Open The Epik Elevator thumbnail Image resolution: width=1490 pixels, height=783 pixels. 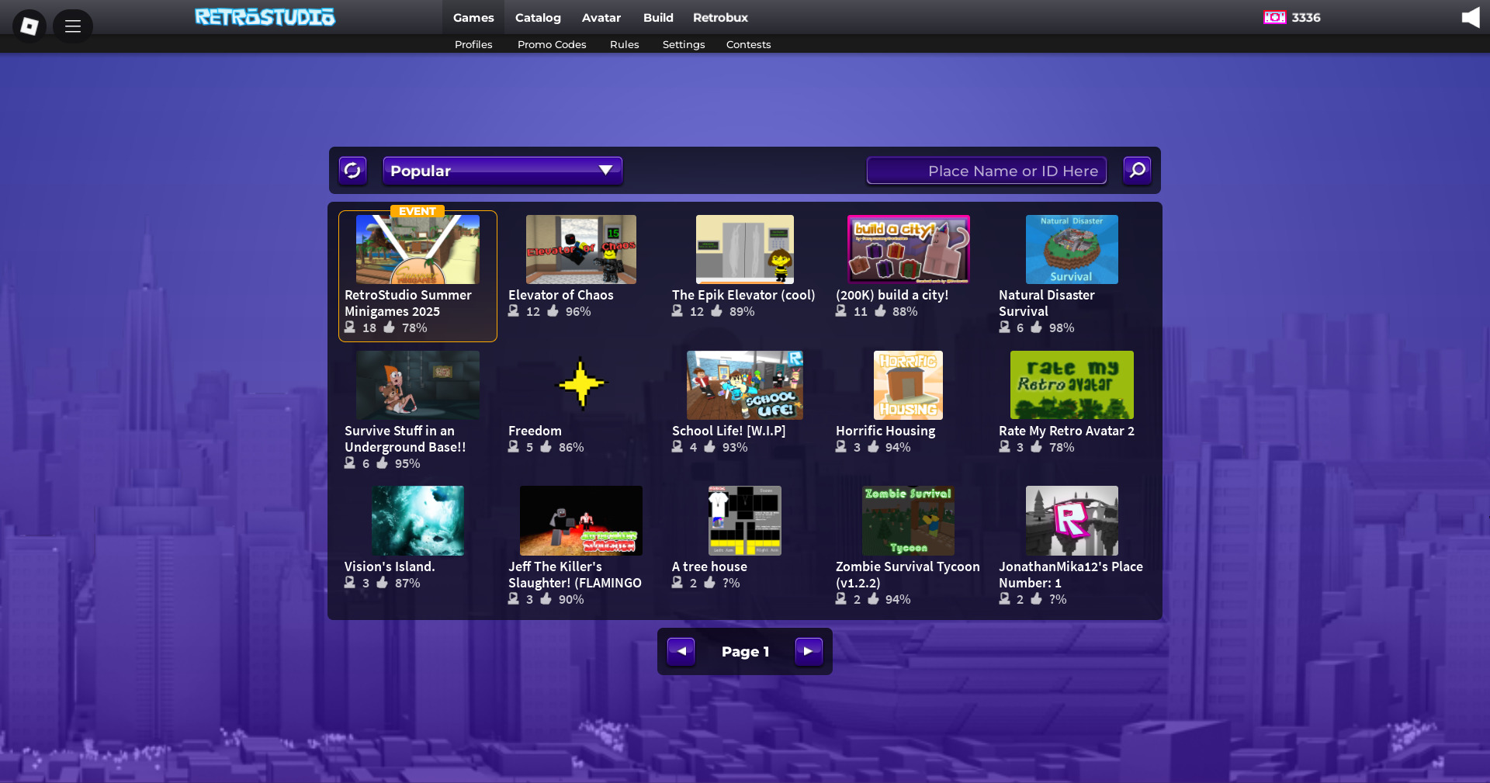[745, 249]
